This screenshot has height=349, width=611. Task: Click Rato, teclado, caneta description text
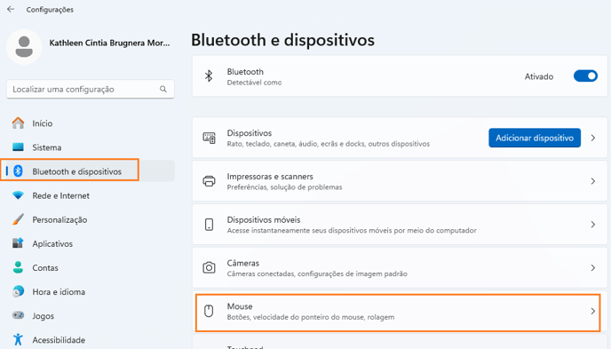tap(328, 144)
